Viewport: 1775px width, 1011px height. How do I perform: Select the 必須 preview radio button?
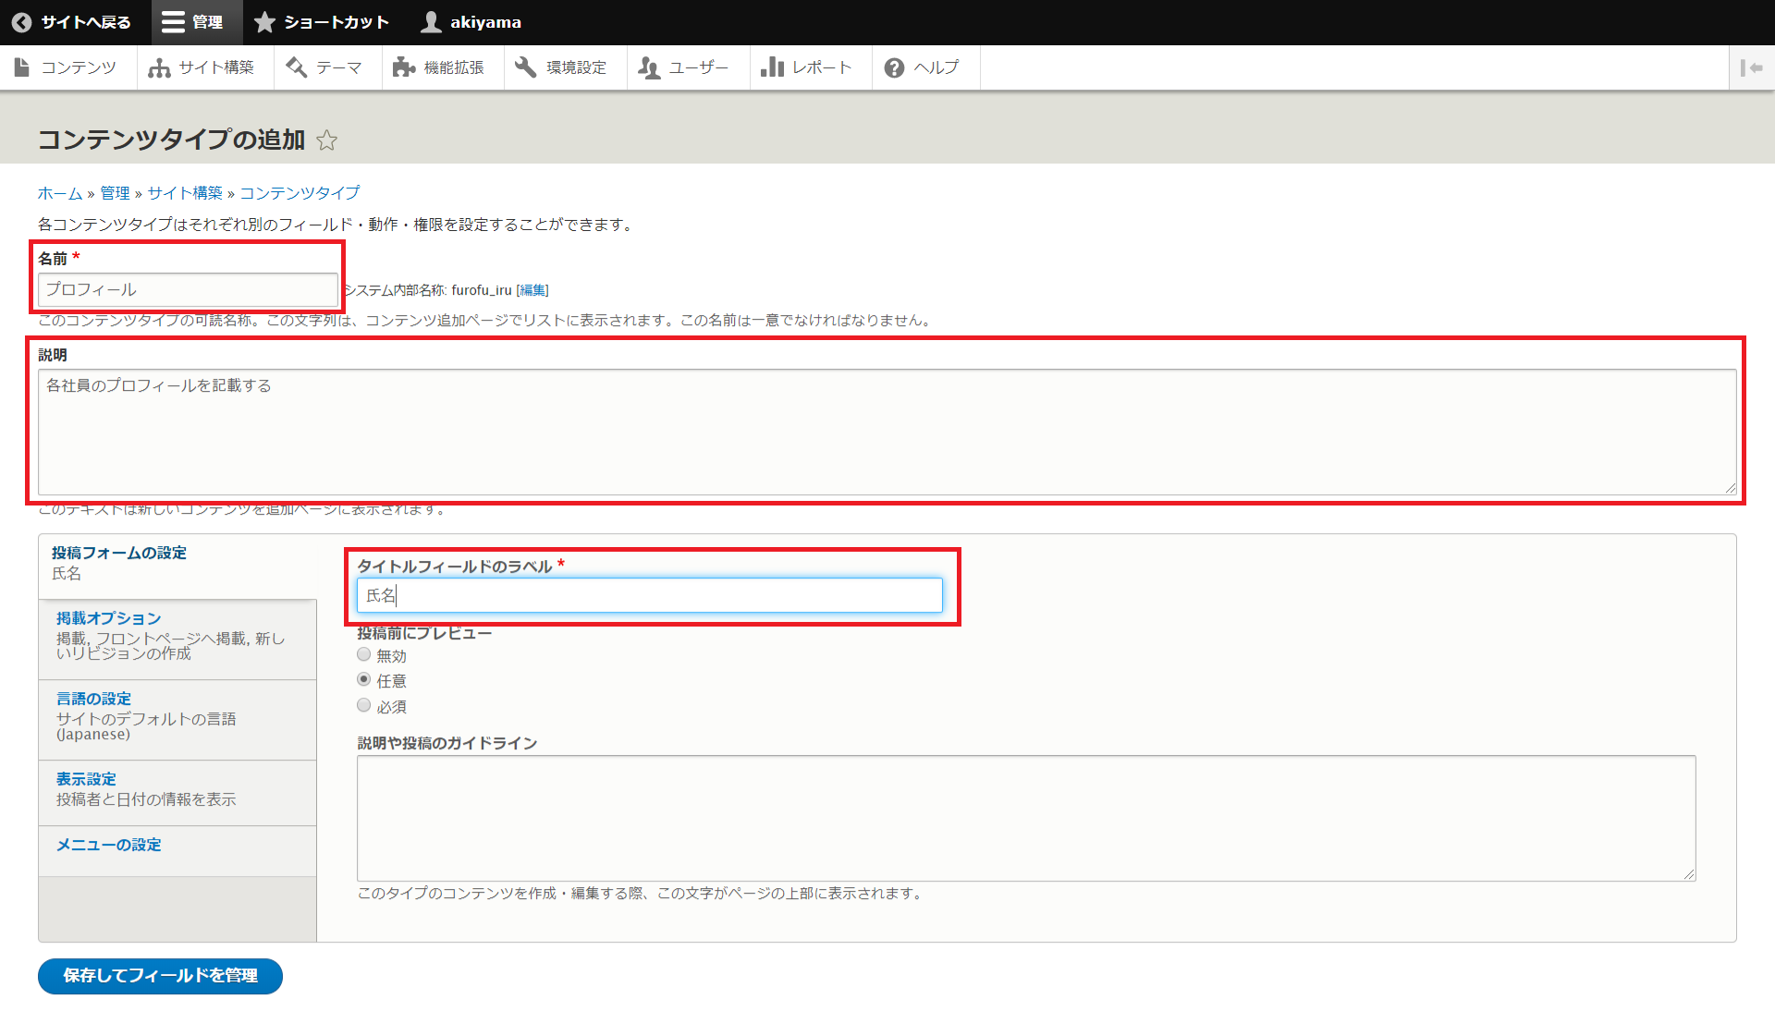click(x=364, y=705)
